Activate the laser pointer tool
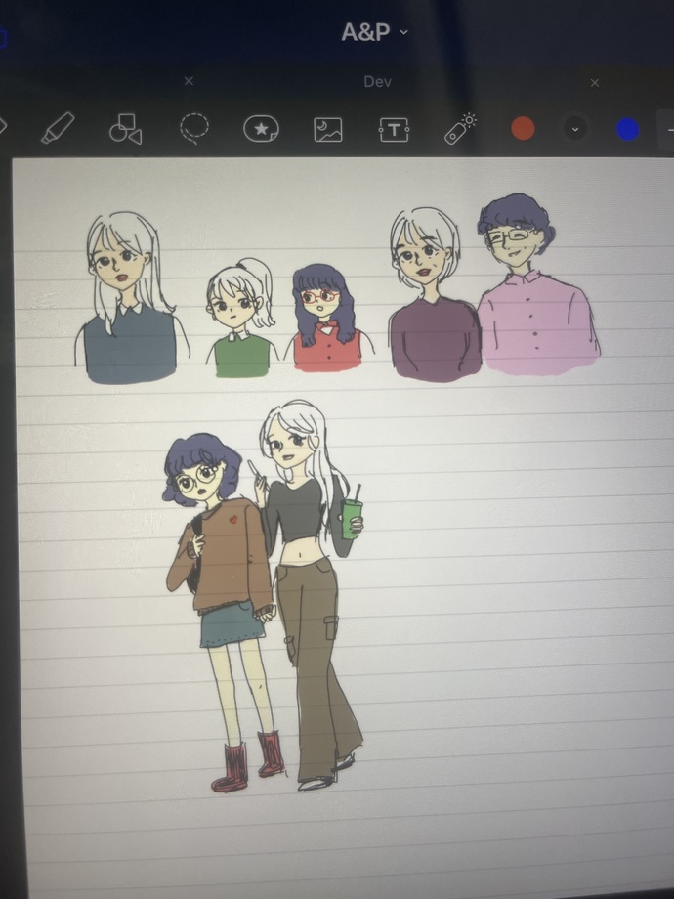The image size is (674, 899). coord(460,129)
